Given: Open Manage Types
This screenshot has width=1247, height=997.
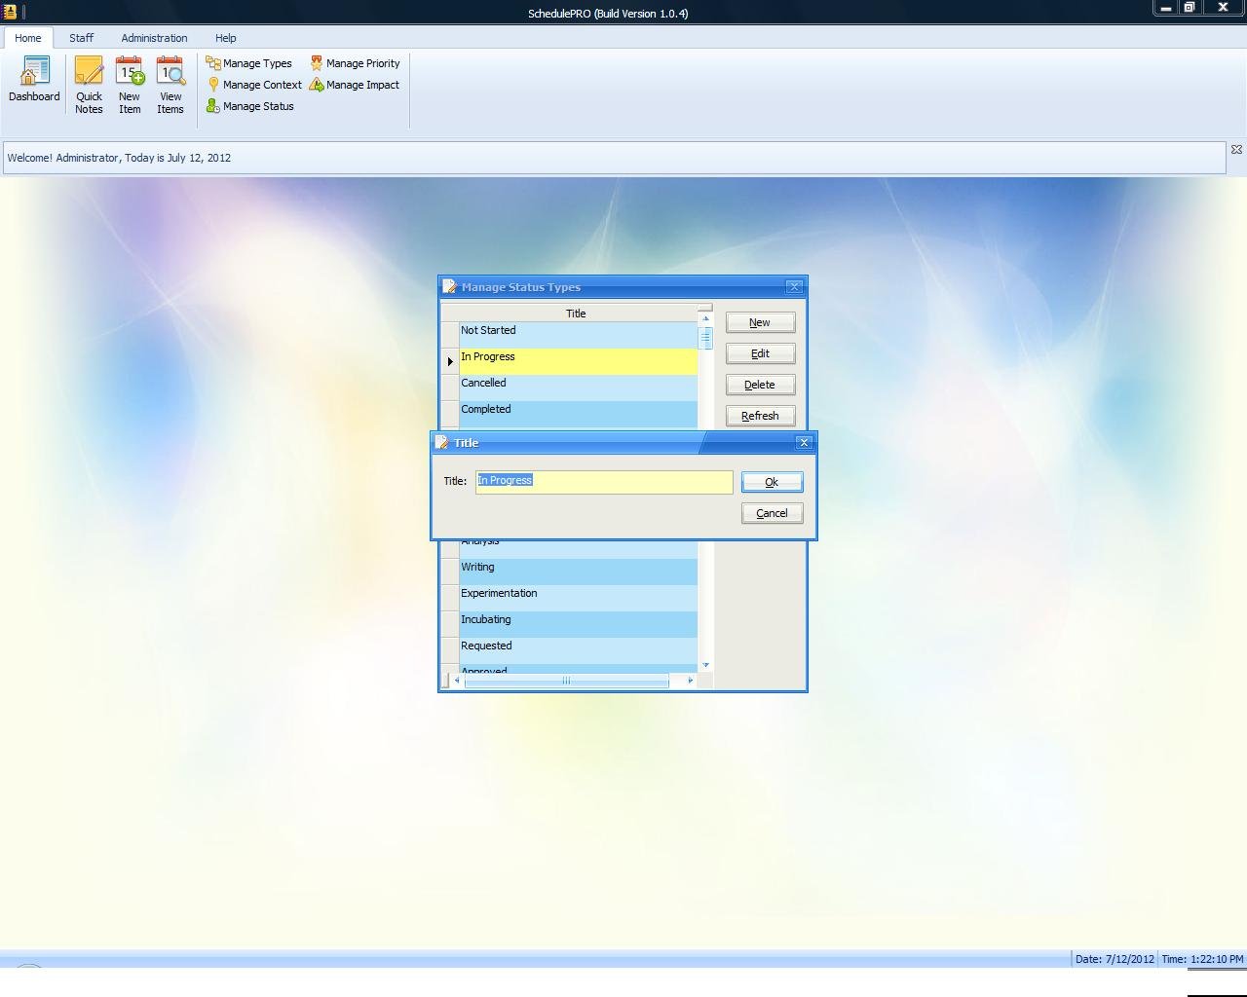Looking at the screenshot, I should pyautogui.click(x=249, y=63).
